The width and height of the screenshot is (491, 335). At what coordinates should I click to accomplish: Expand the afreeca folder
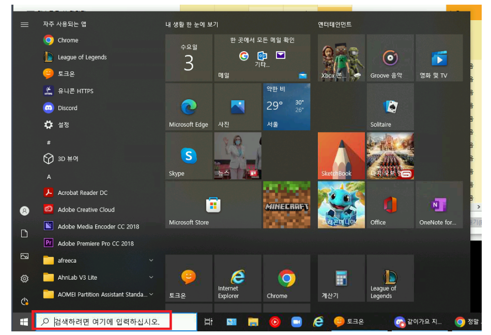(x=99, y=260)
